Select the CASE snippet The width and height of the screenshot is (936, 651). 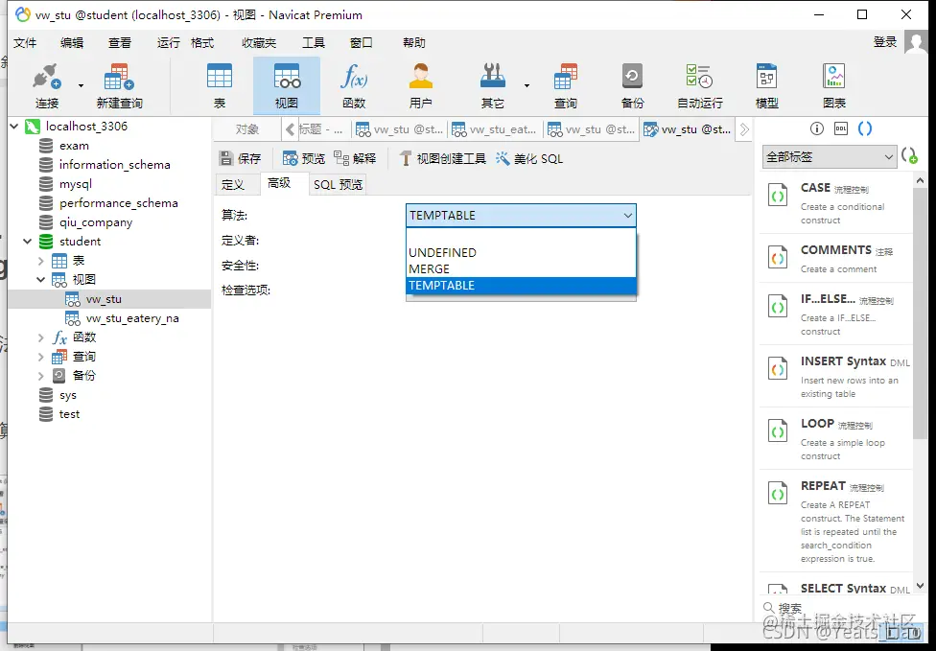pyautogui.click(x=836, y=203)
